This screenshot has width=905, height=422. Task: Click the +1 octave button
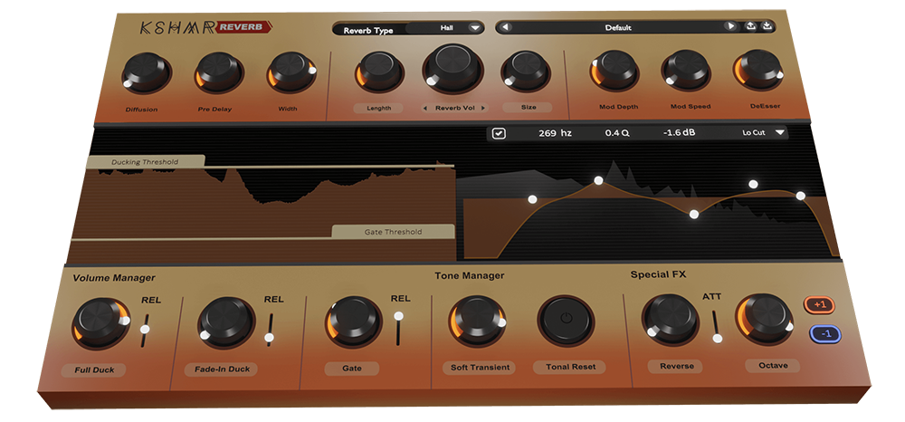tap(823, 305)
